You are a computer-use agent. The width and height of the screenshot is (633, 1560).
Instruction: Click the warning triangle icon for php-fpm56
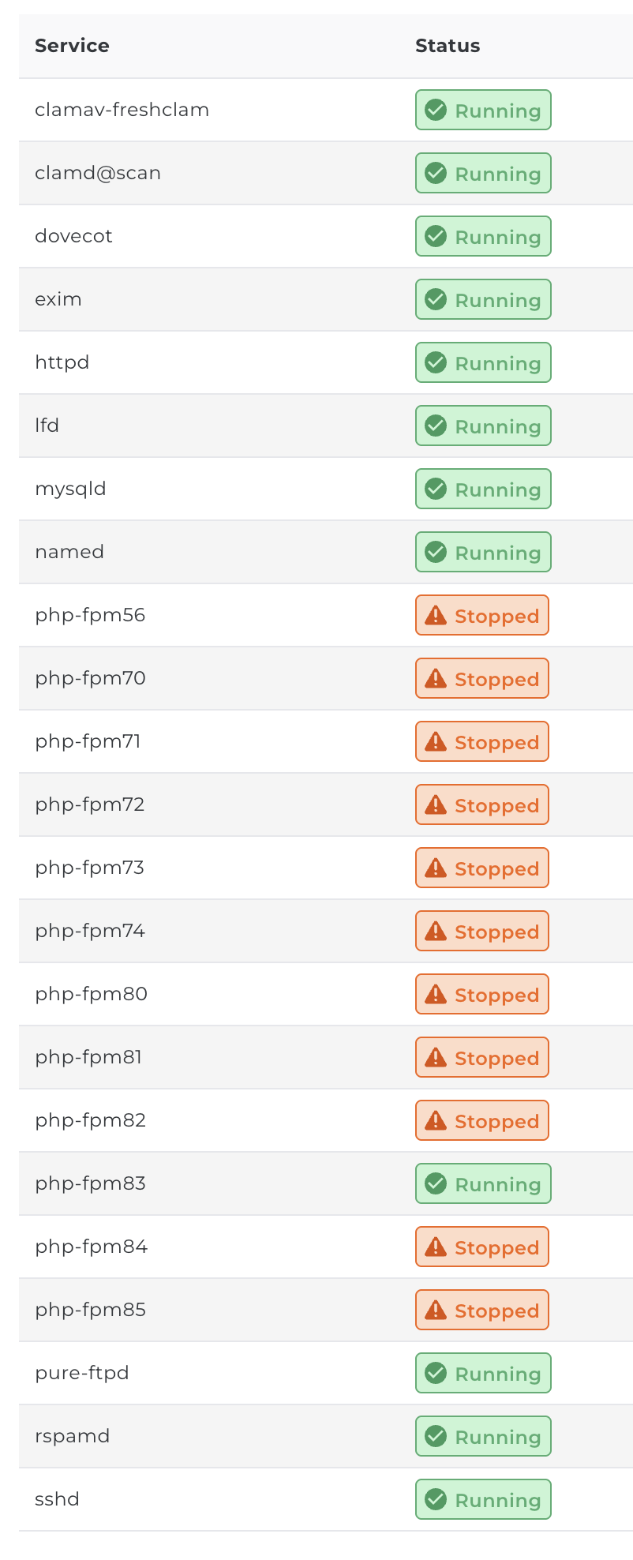436,615
